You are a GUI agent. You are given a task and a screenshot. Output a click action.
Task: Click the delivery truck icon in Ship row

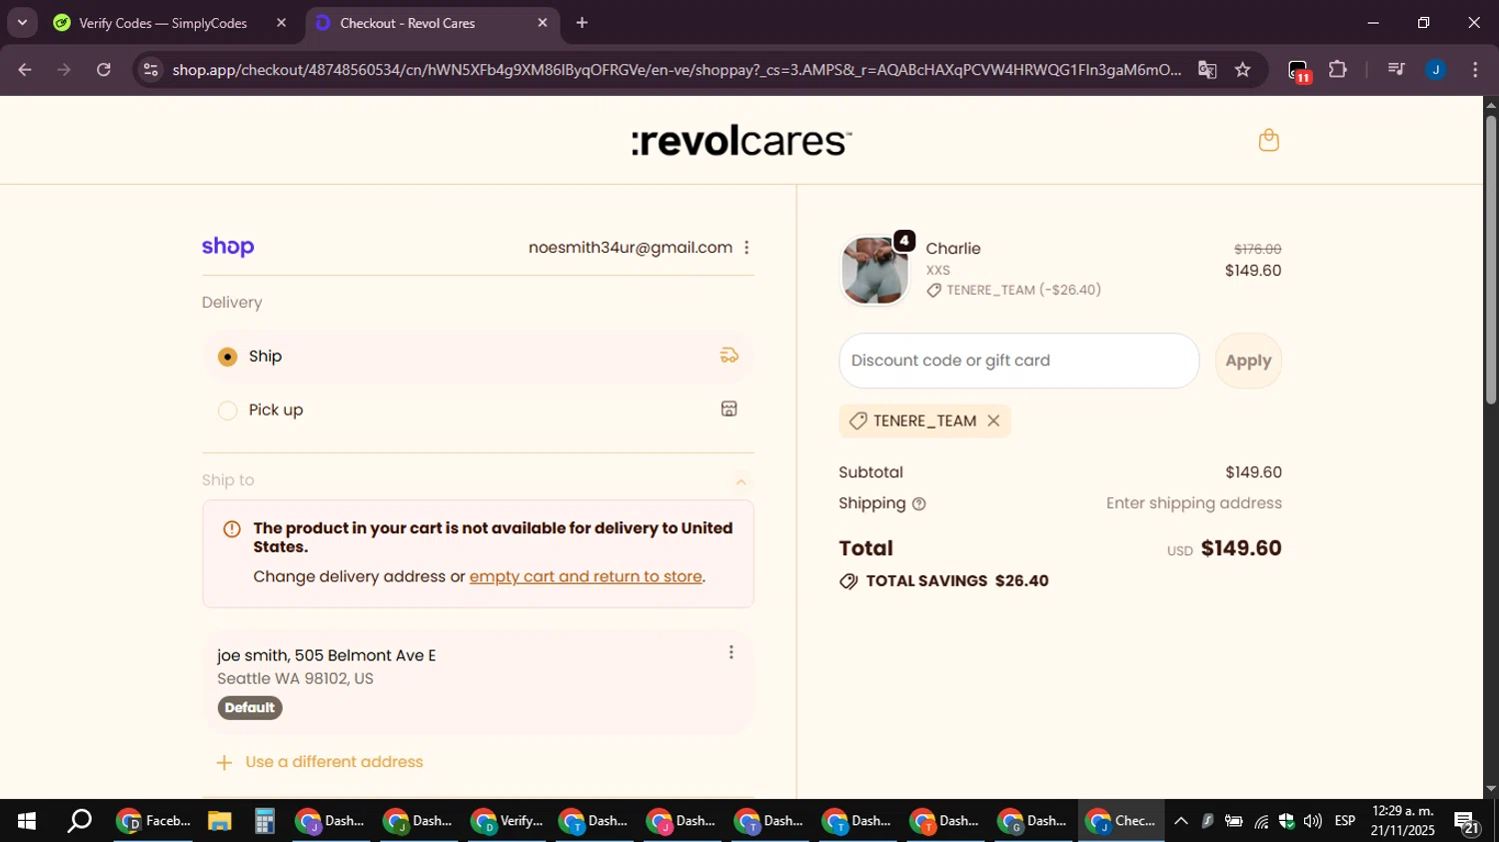730,356
